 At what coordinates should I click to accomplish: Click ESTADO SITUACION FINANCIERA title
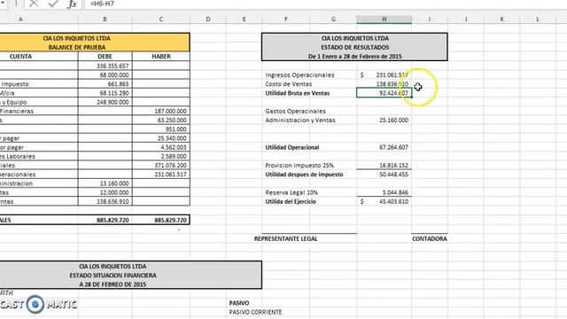(x=113, y=276)
